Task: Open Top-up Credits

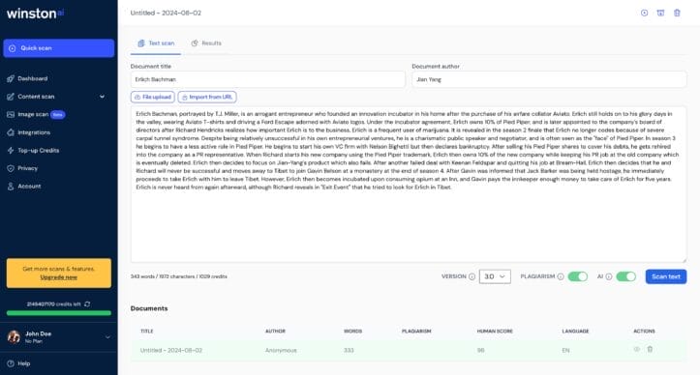Action: tap(39, 150)
